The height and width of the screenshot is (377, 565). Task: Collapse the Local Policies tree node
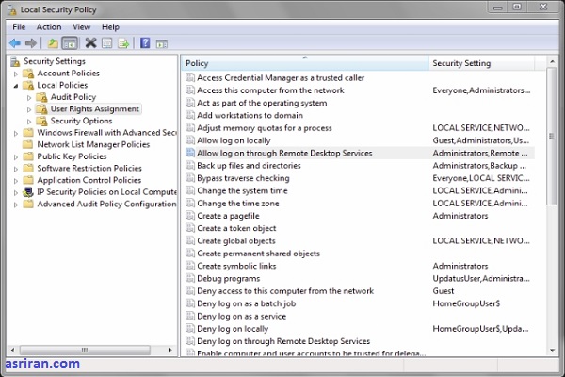(16, 86)
